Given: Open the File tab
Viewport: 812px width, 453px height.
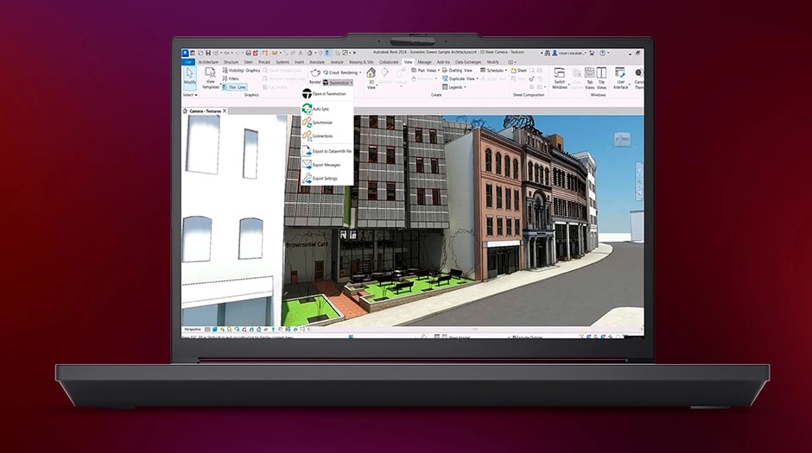Looking at the screenshot, I should (x=188, y=62).
